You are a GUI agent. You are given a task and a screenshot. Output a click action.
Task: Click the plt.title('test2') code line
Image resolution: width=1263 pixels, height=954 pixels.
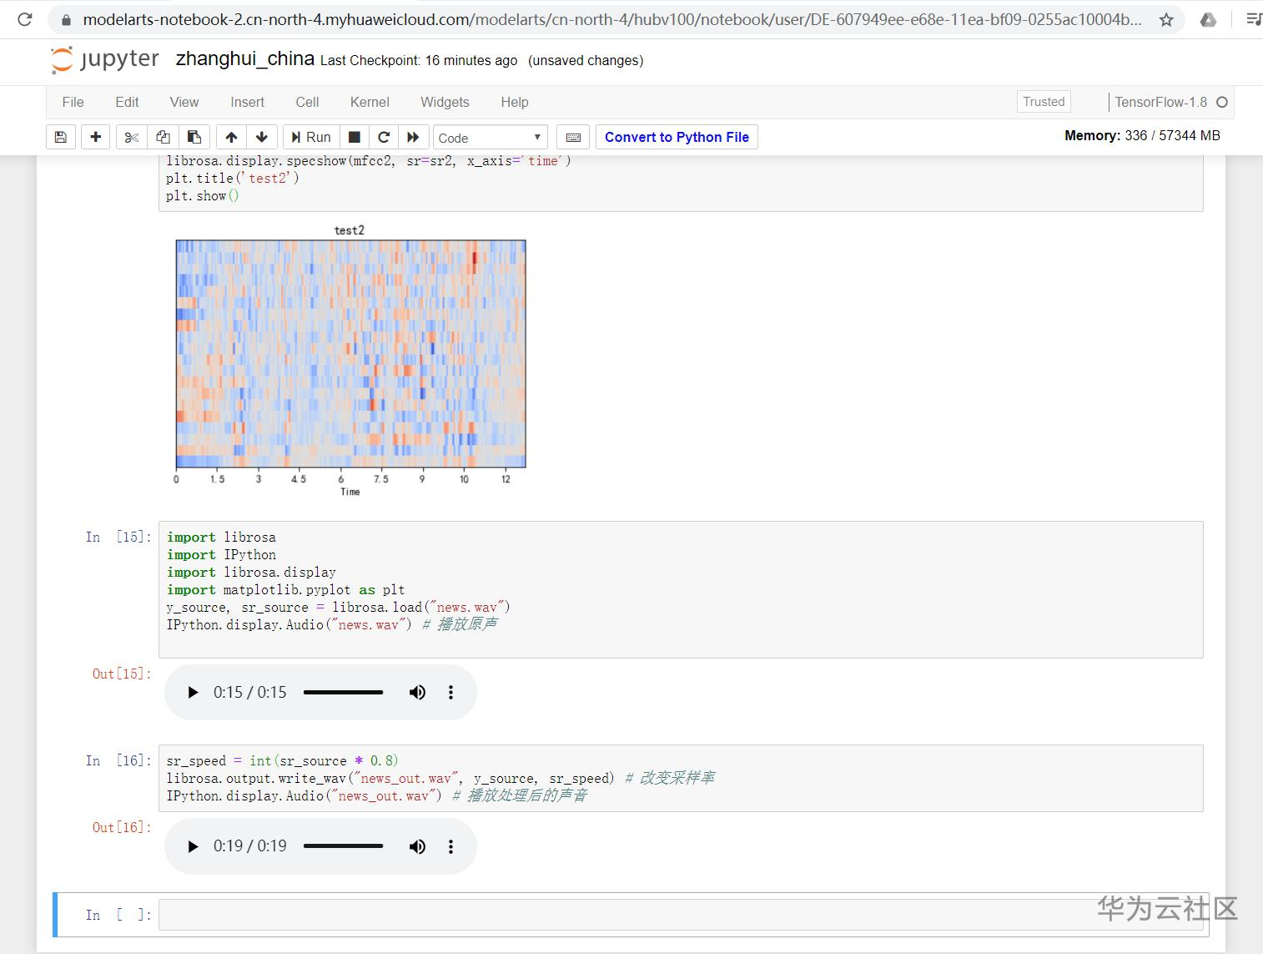233,178
